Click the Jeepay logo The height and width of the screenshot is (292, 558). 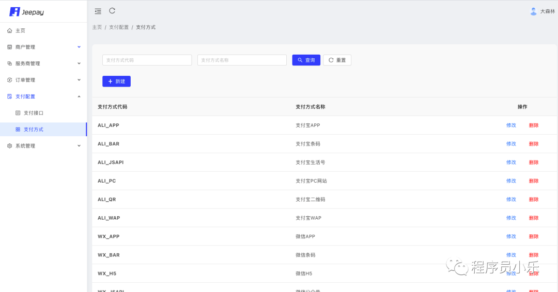pyautogui.click(x=27, y=12)
